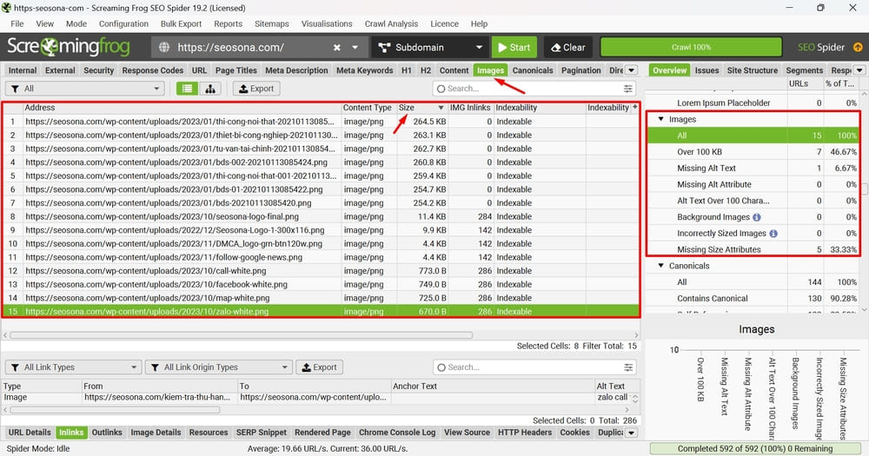Open the Crawl Analysis menu
Viewport: 869px width, 456px height.
391,23
